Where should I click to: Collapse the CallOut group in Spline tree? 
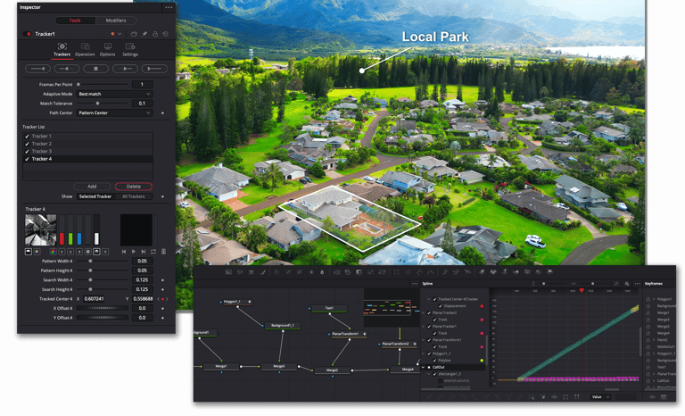tap(424, 368)
